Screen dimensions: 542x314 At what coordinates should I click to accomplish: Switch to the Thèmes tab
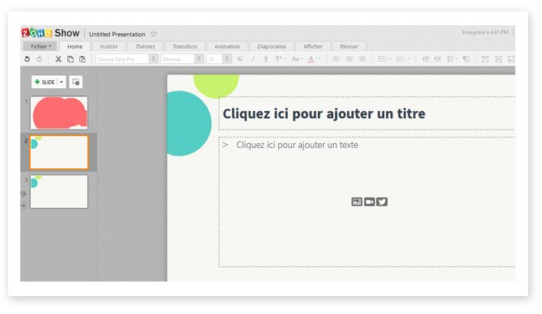145,46
